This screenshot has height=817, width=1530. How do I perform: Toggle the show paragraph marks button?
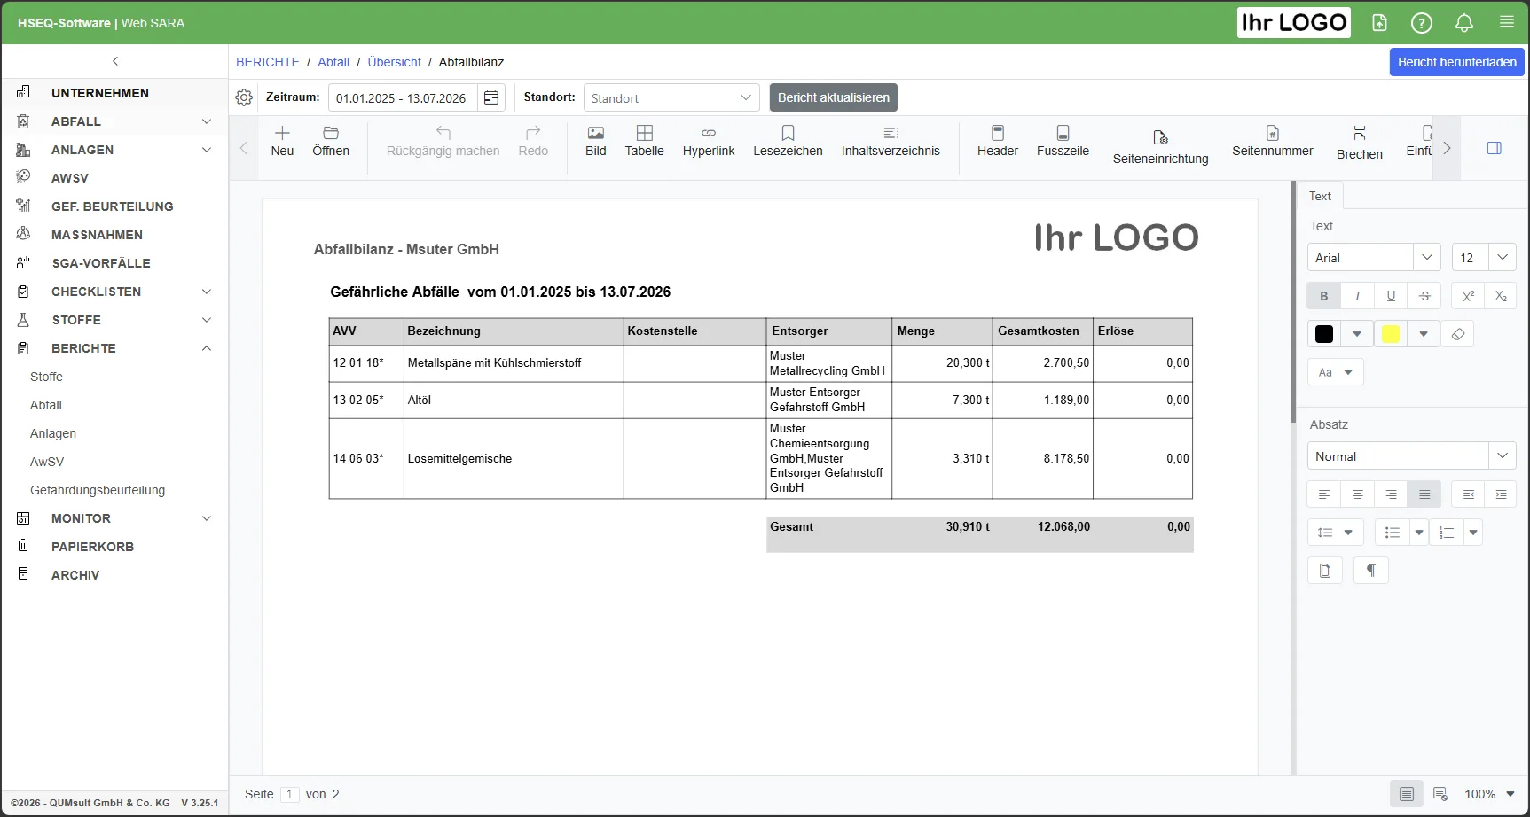click(1371, 571)
